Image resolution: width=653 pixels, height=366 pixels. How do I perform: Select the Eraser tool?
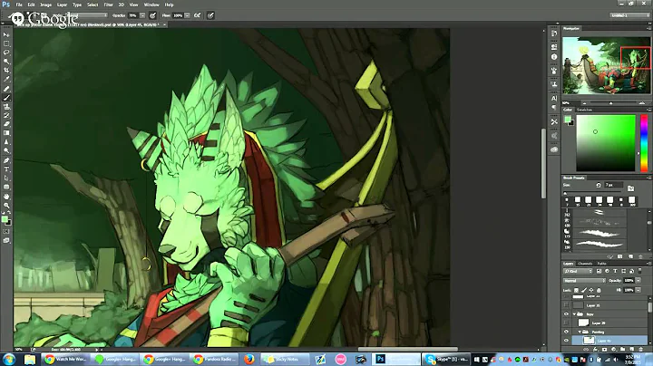6,124
